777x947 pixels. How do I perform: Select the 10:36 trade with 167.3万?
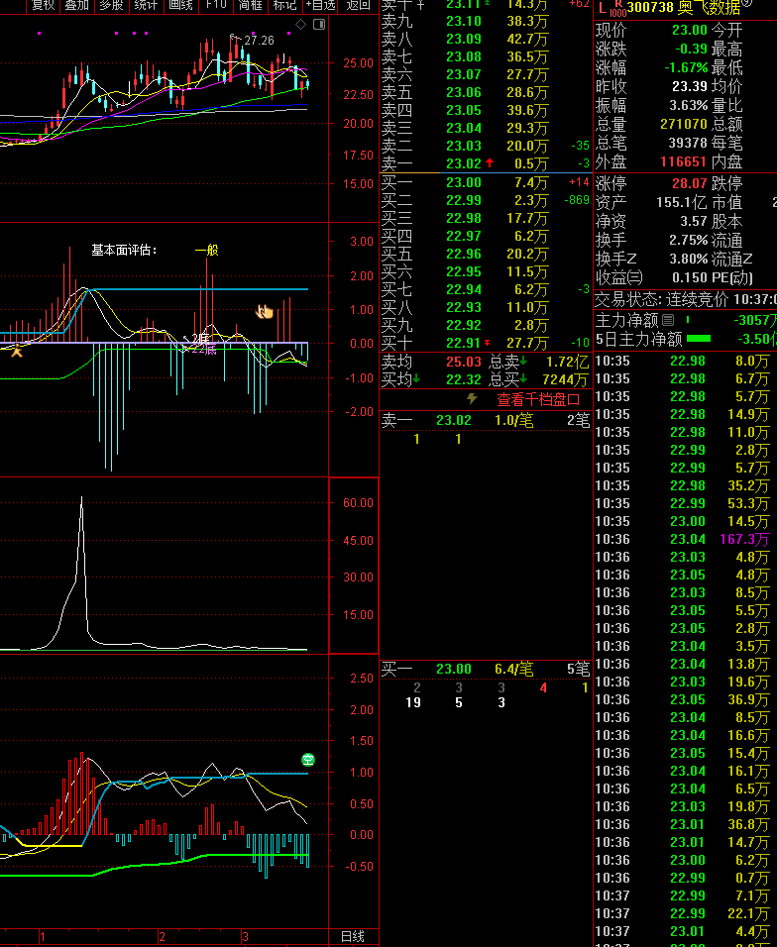tap(685, 539)
